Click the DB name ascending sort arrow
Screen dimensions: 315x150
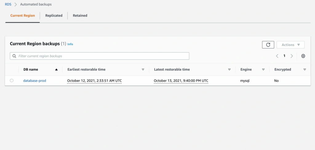point(56,69)
